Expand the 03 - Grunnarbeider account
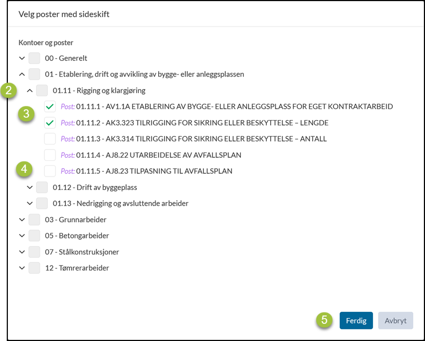 (22, 220)
